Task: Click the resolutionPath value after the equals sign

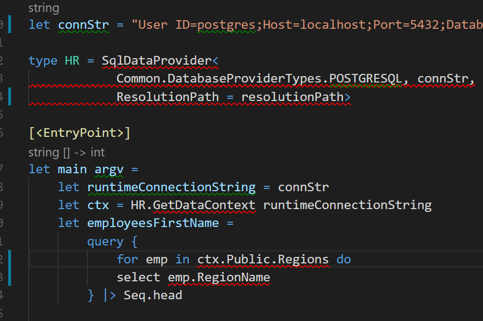Action: point(294,96)
